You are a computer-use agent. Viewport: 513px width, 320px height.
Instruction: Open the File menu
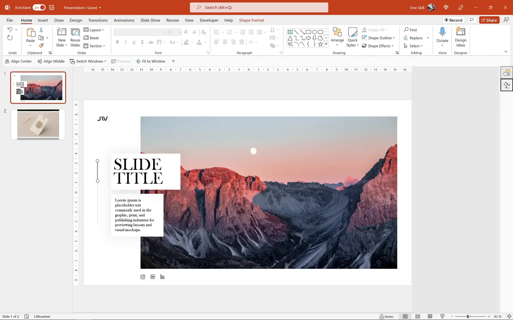9,20
